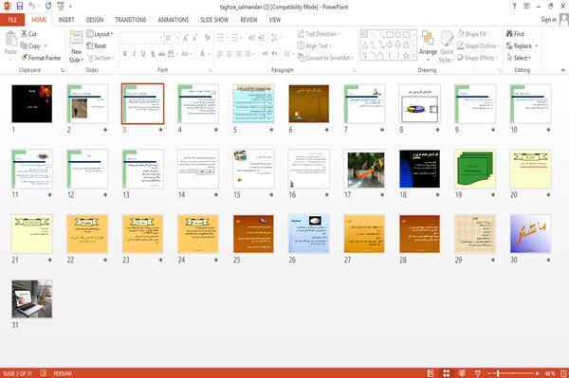569x378 pixels.
Task: Toggle Underline formatting button
Action: click(143, 54)
